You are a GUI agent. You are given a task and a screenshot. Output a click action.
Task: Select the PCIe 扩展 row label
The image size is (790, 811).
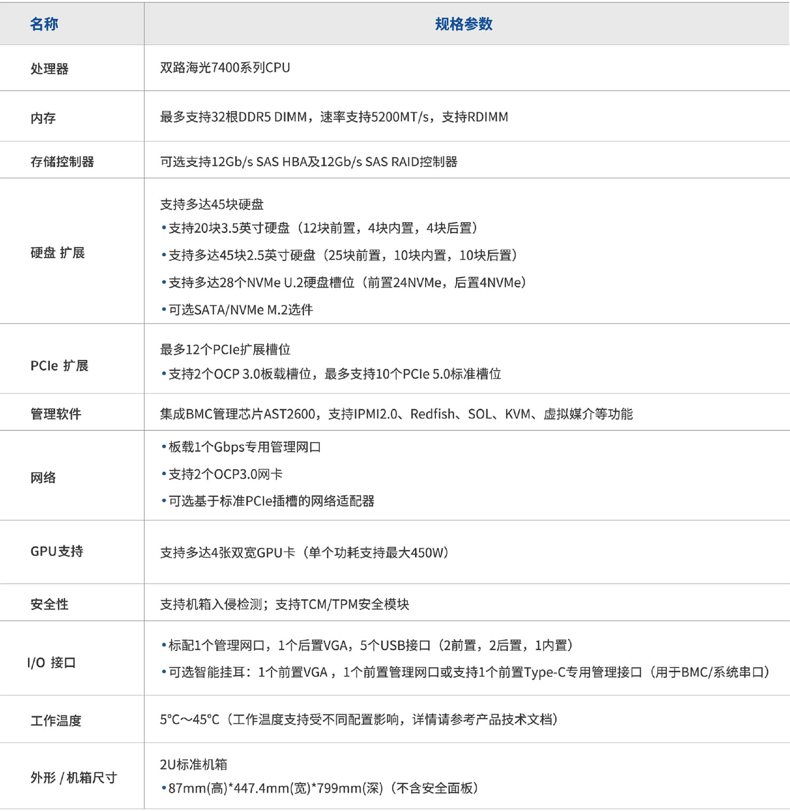pyautogui.click(x=59, y=366)
